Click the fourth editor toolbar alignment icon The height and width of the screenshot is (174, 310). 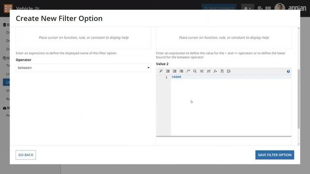(x=181, y=71)
